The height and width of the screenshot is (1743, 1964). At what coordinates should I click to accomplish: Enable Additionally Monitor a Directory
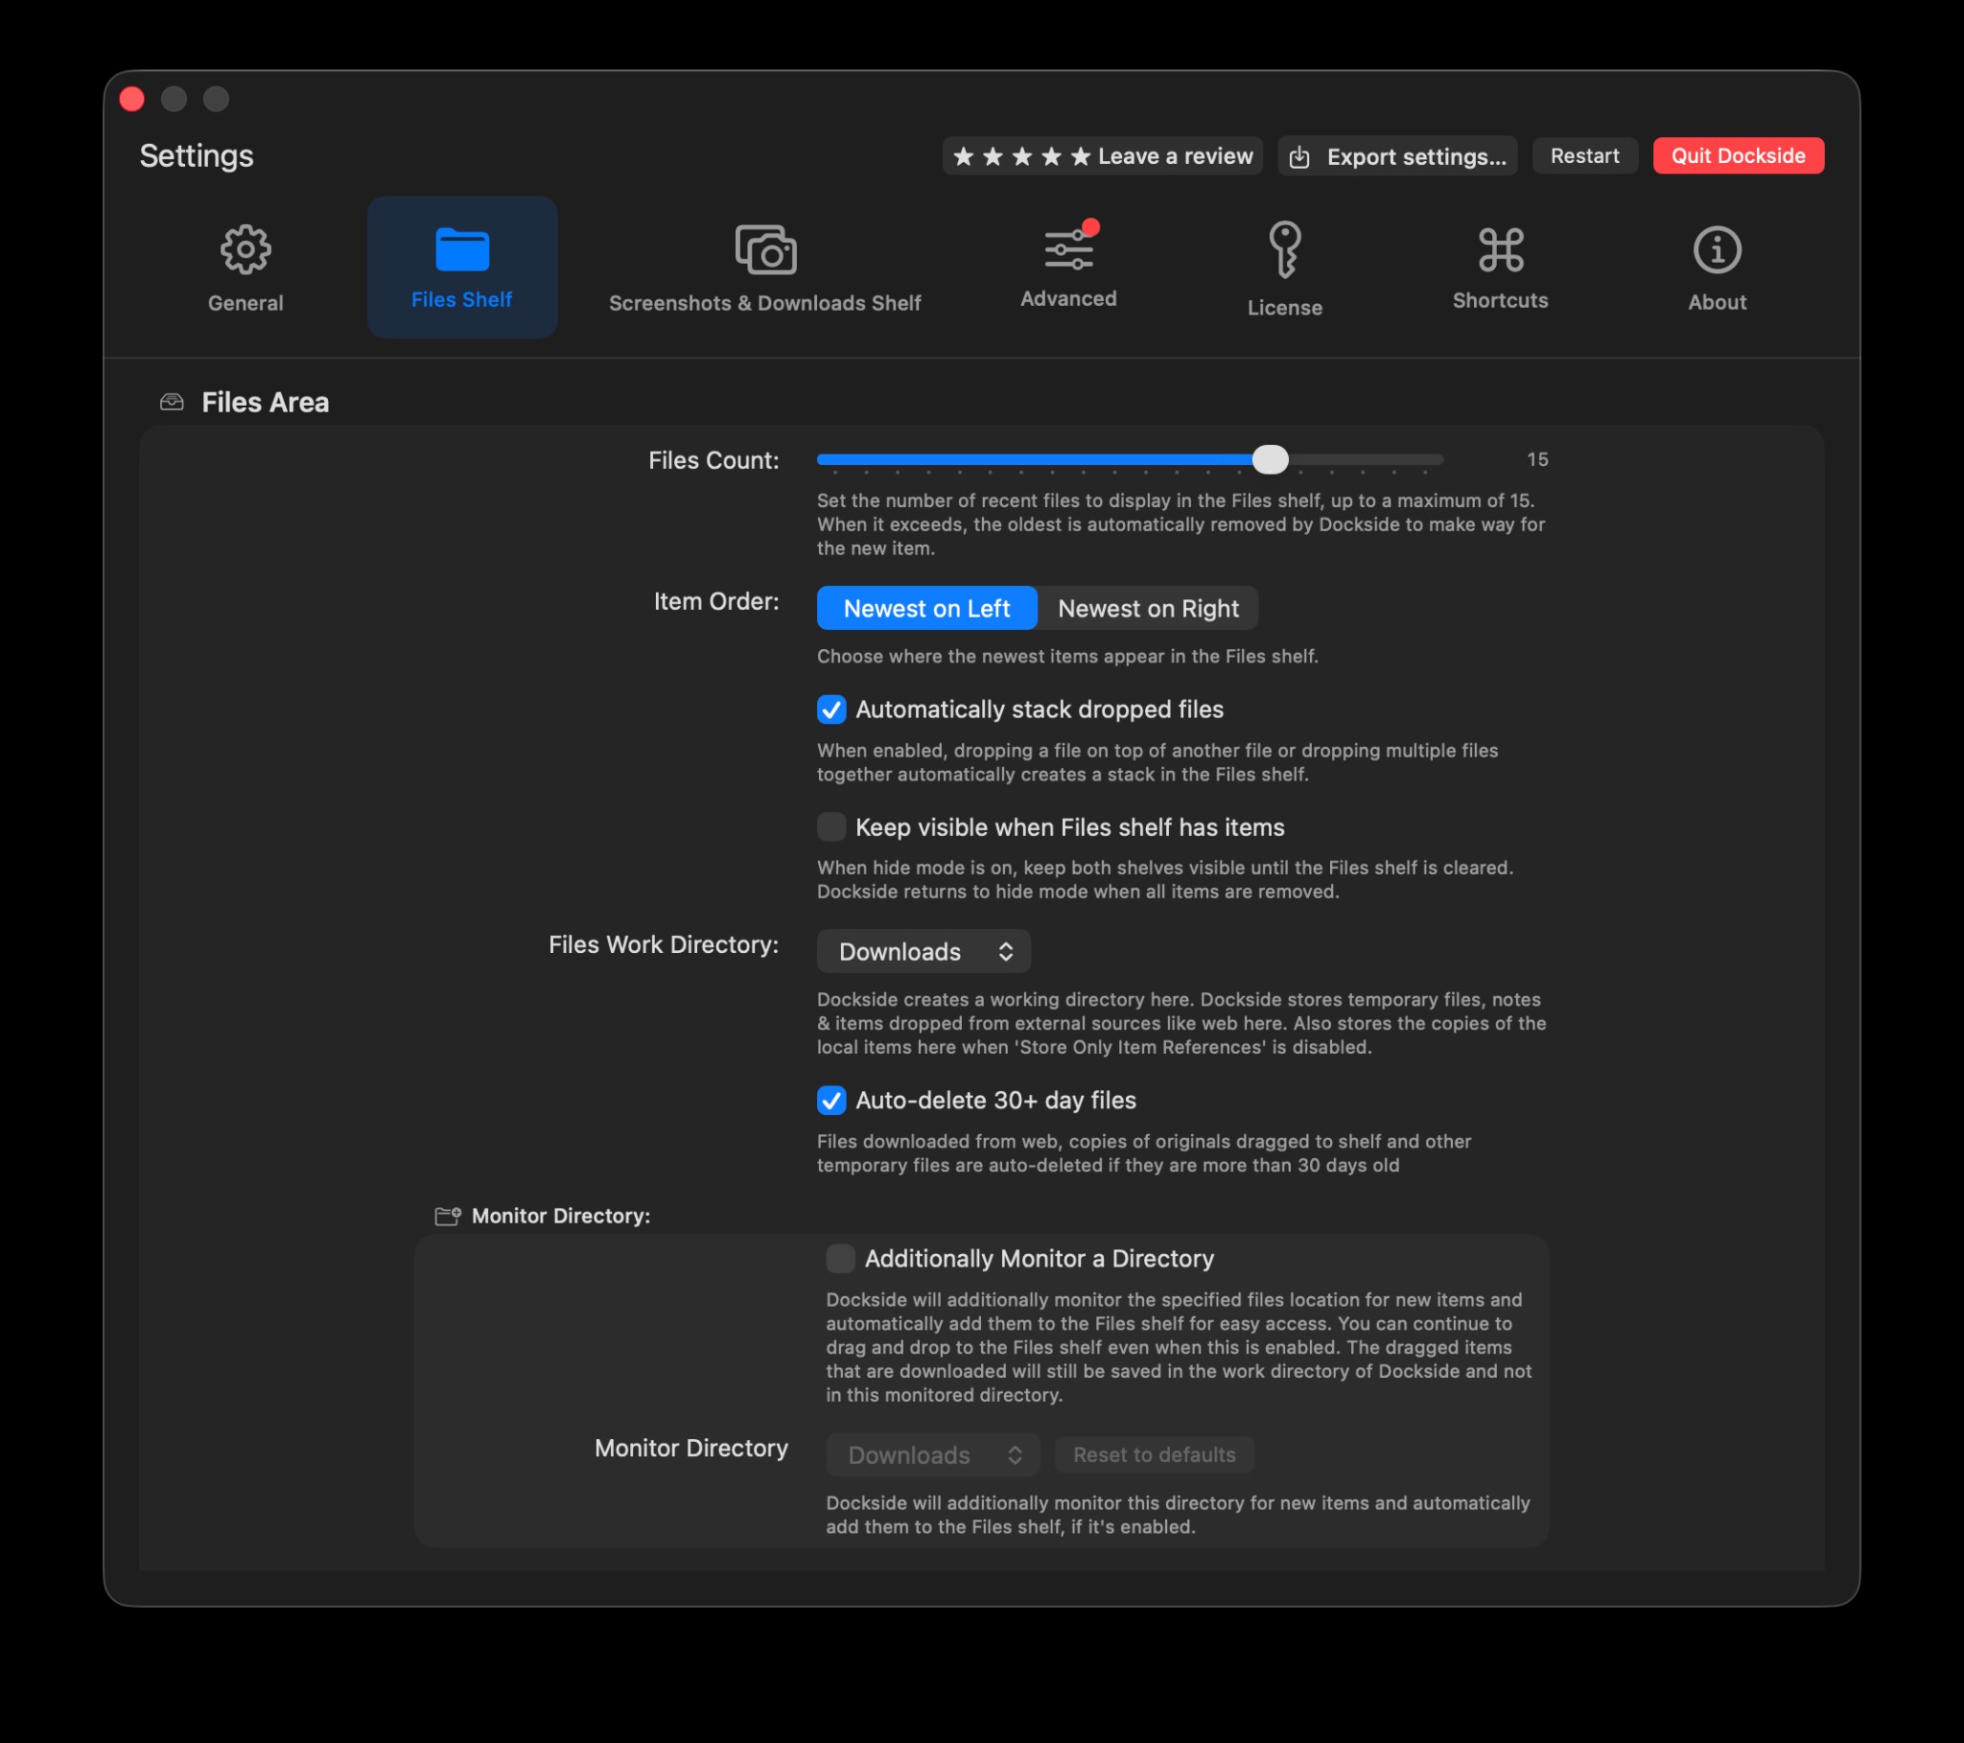coord(840,1258)
